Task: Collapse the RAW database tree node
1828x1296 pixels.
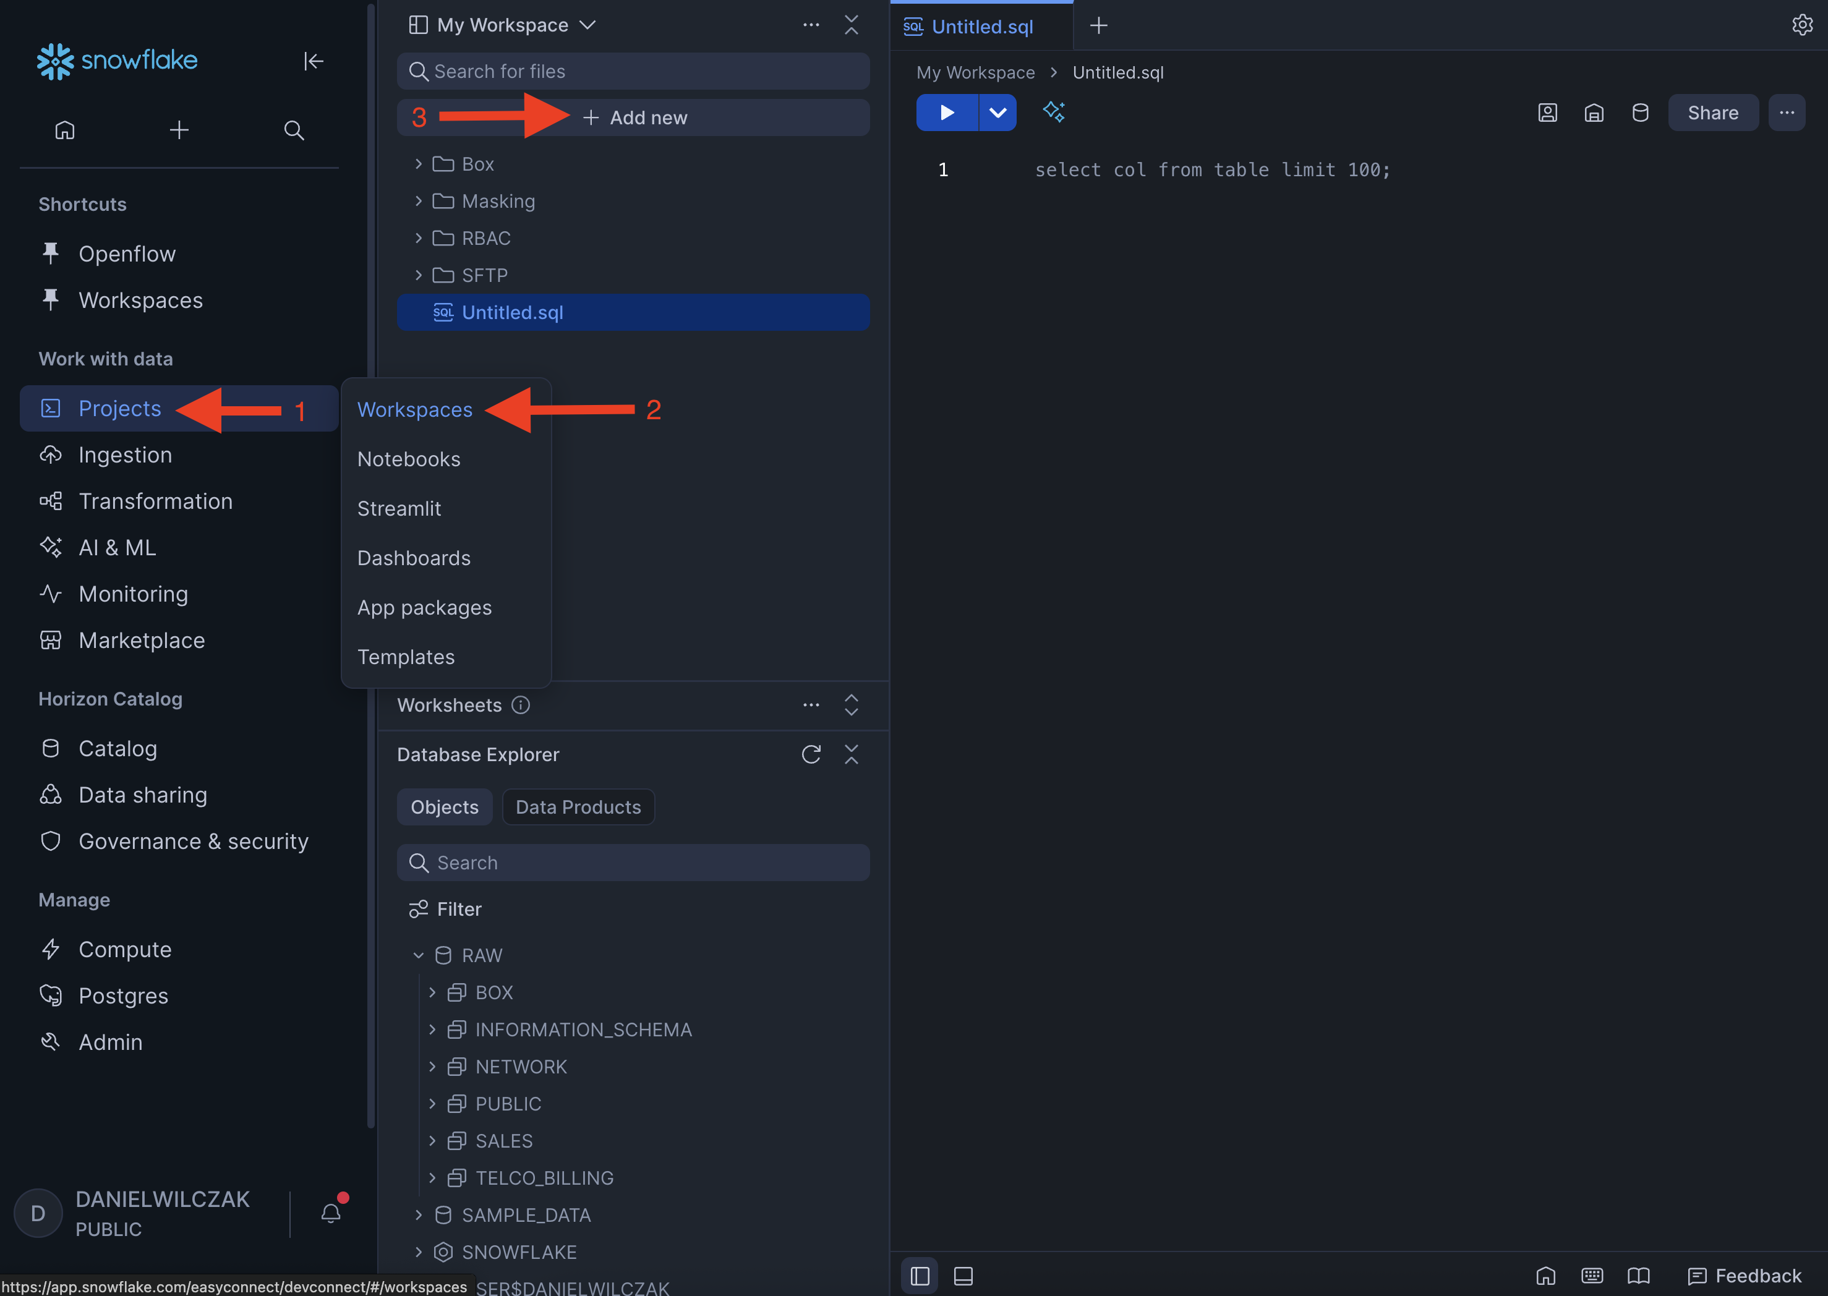Action: 418,955
